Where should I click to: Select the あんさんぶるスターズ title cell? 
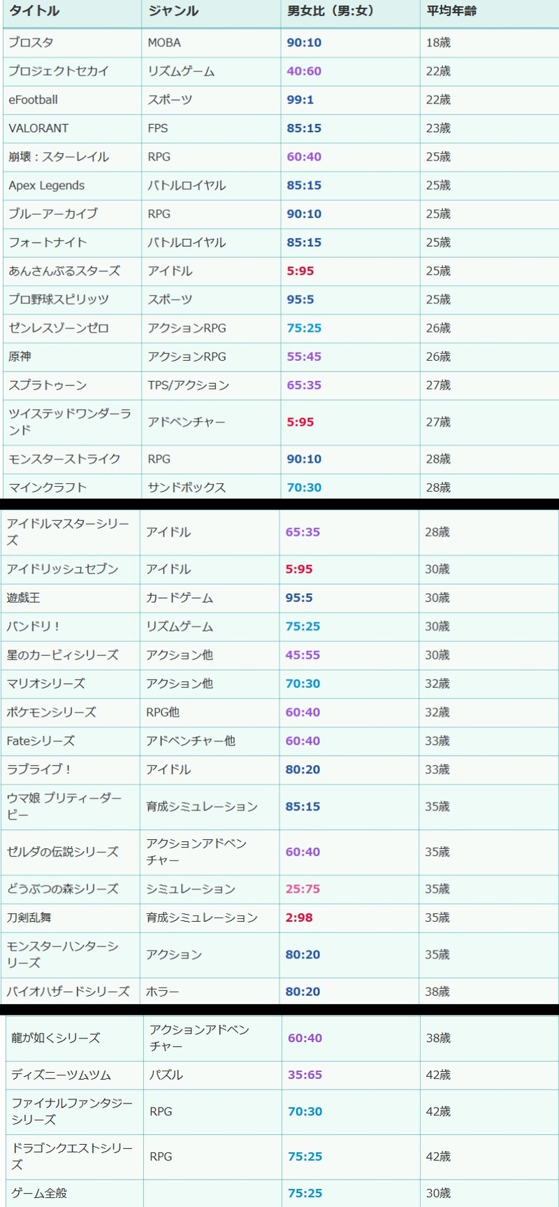pyautogui.click(x=72, y=271)
